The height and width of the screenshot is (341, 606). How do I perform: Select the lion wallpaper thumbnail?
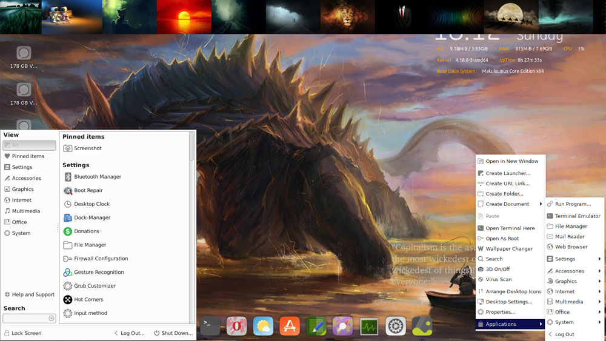tap(347, 16)
